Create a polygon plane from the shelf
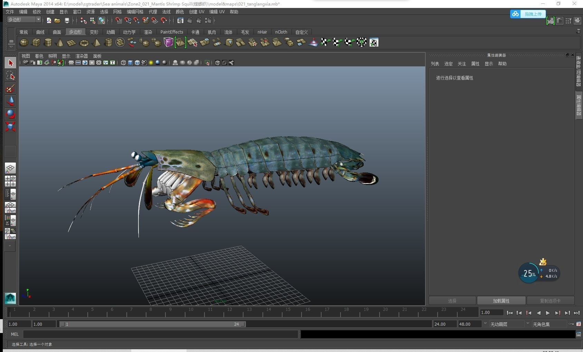Viewport: 583px width, 352px height. (x=71, y=43)
